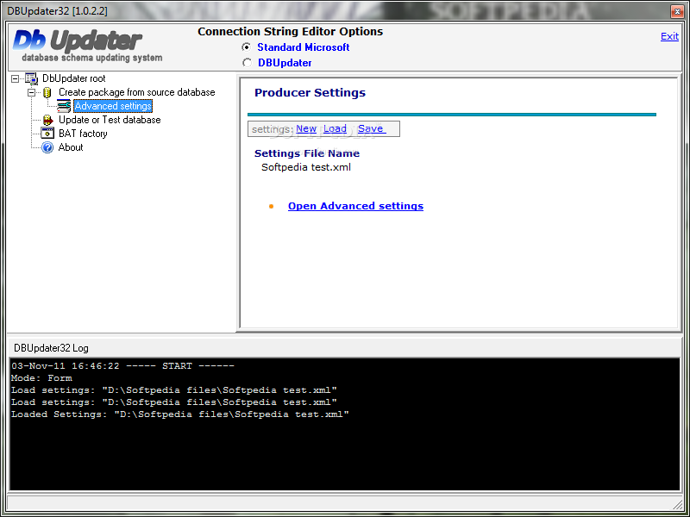Click the START log line
Image resolution: width=690 pixels, height=517 pixels.
[122, 365]
